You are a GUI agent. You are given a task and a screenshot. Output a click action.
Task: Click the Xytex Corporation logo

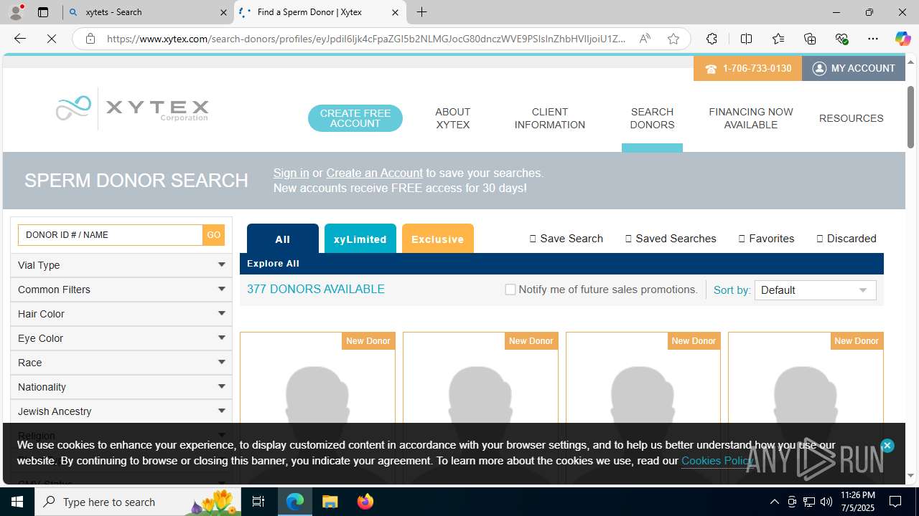point(132,108)
